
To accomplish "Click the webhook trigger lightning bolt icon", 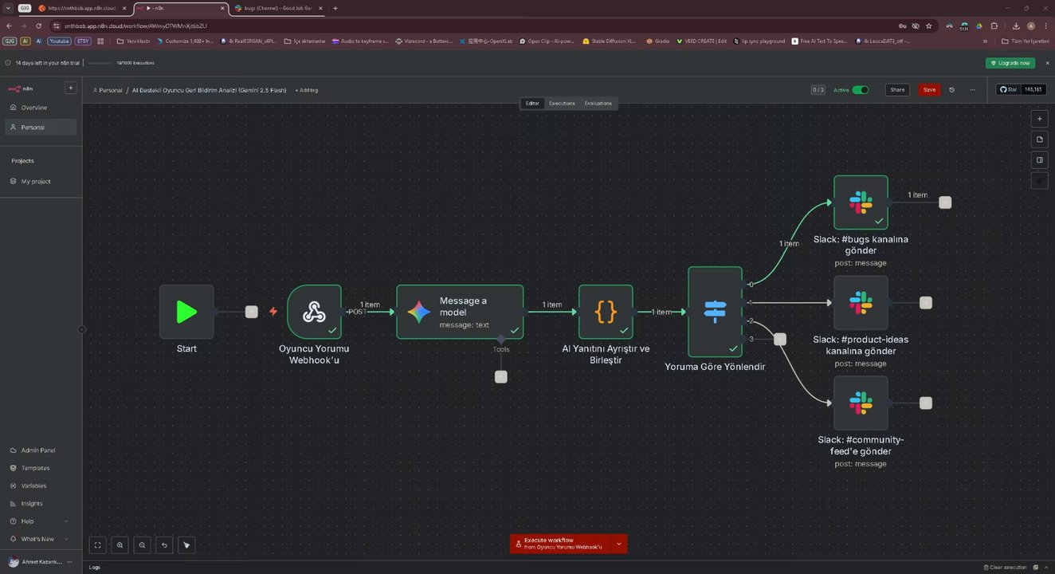I will [273, 312].
